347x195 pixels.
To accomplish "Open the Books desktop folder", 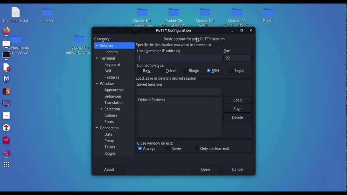I will 268,15.
